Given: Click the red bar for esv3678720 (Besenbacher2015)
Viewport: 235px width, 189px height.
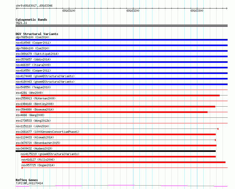Looking at the screenshot, I should [x=116, y=146].
